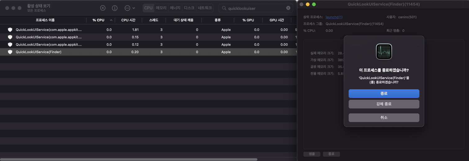The image size is (469, 161).
Task: Select the QuickLookUIService row with CPU time 0.12
Action: click(x=148, y=44)
